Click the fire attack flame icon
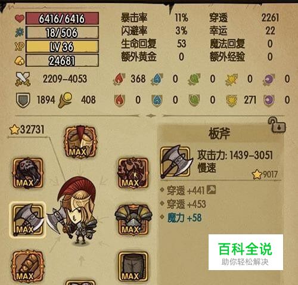Image resolution: width=298 pixels, height=285 pixels. pos(119,79)
